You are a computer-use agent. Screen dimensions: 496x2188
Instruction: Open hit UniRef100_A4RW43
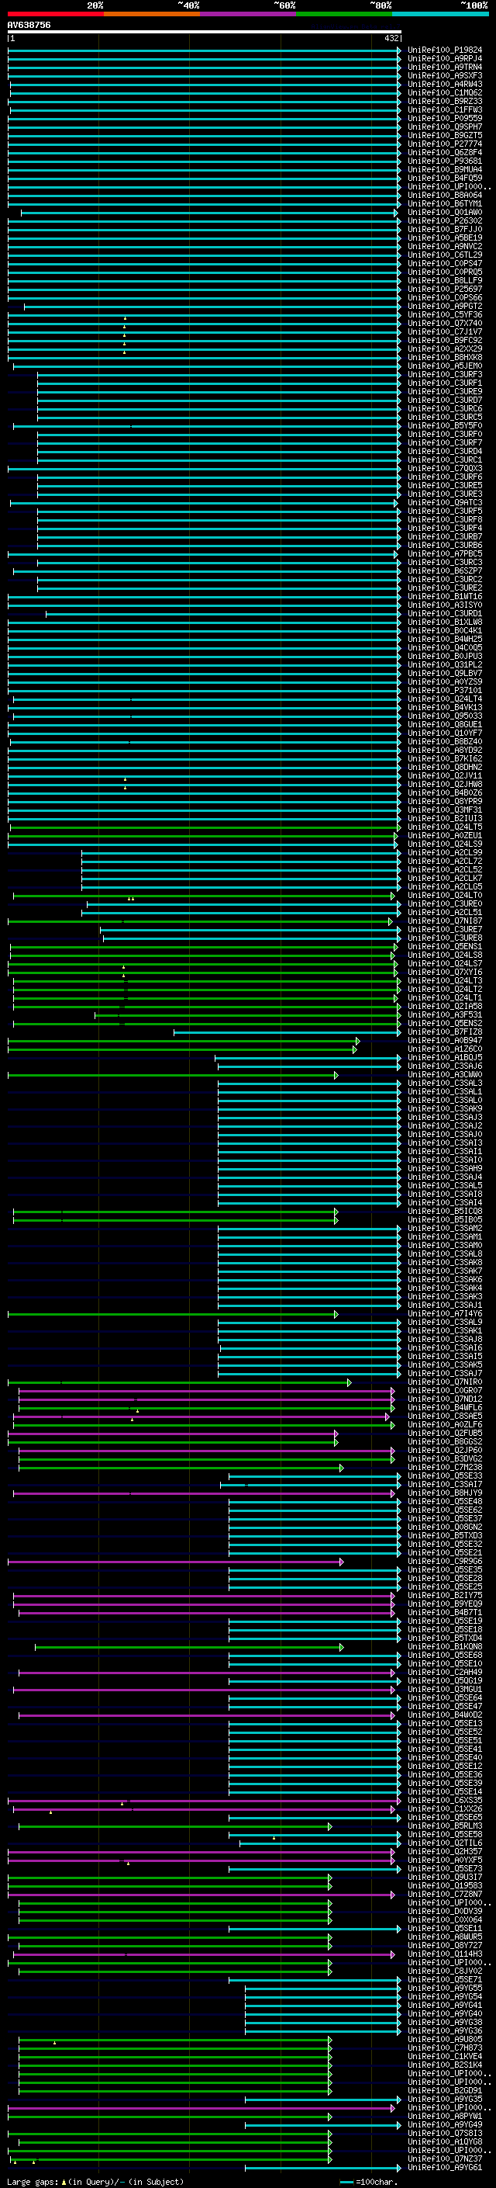coord(445,84)
